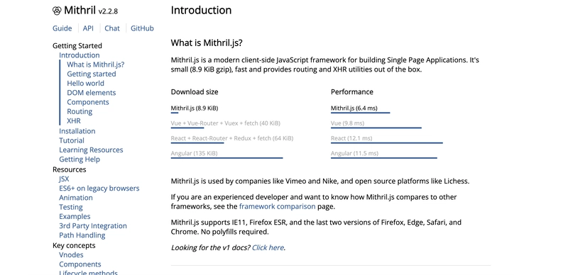Click the Angular (11.5 ms) label
This screenshot has height=275, width=568.
(x=354, y=153)
